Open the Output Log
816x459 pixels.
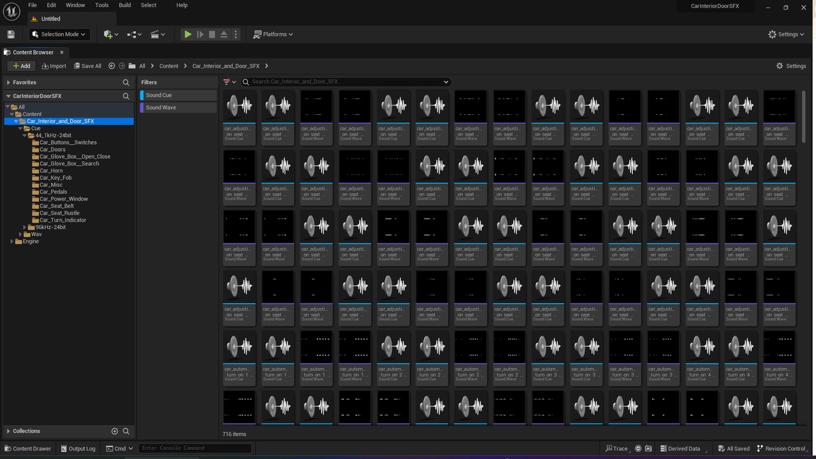coord(77,448)
